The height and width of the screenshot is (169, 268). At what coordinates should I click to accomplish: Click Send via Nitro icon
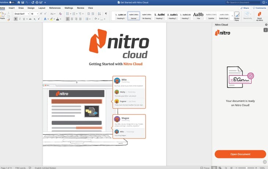click(260, 16)
